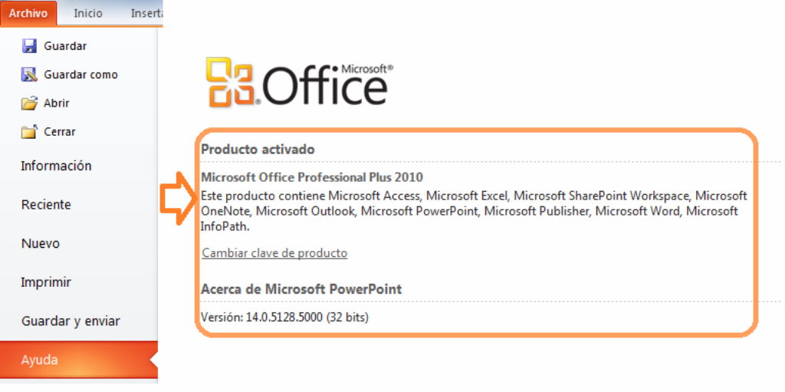This screenshot has height=392, width=785.
Task: Click the Guardar como icon
Action: [x=29, y=74]
